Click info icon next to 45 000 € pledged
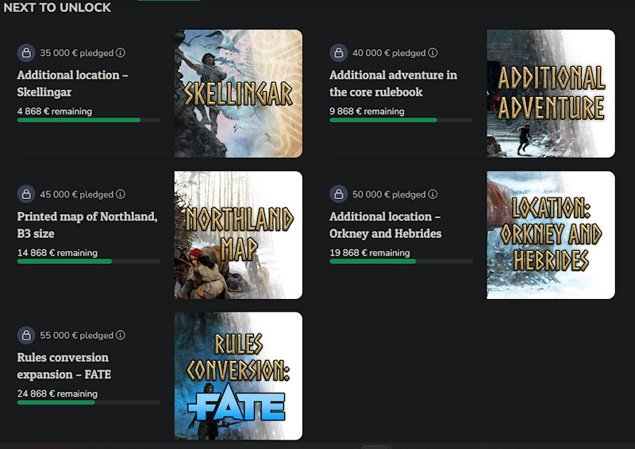This screenshot has width=635, height=449. tap(121, 194)
